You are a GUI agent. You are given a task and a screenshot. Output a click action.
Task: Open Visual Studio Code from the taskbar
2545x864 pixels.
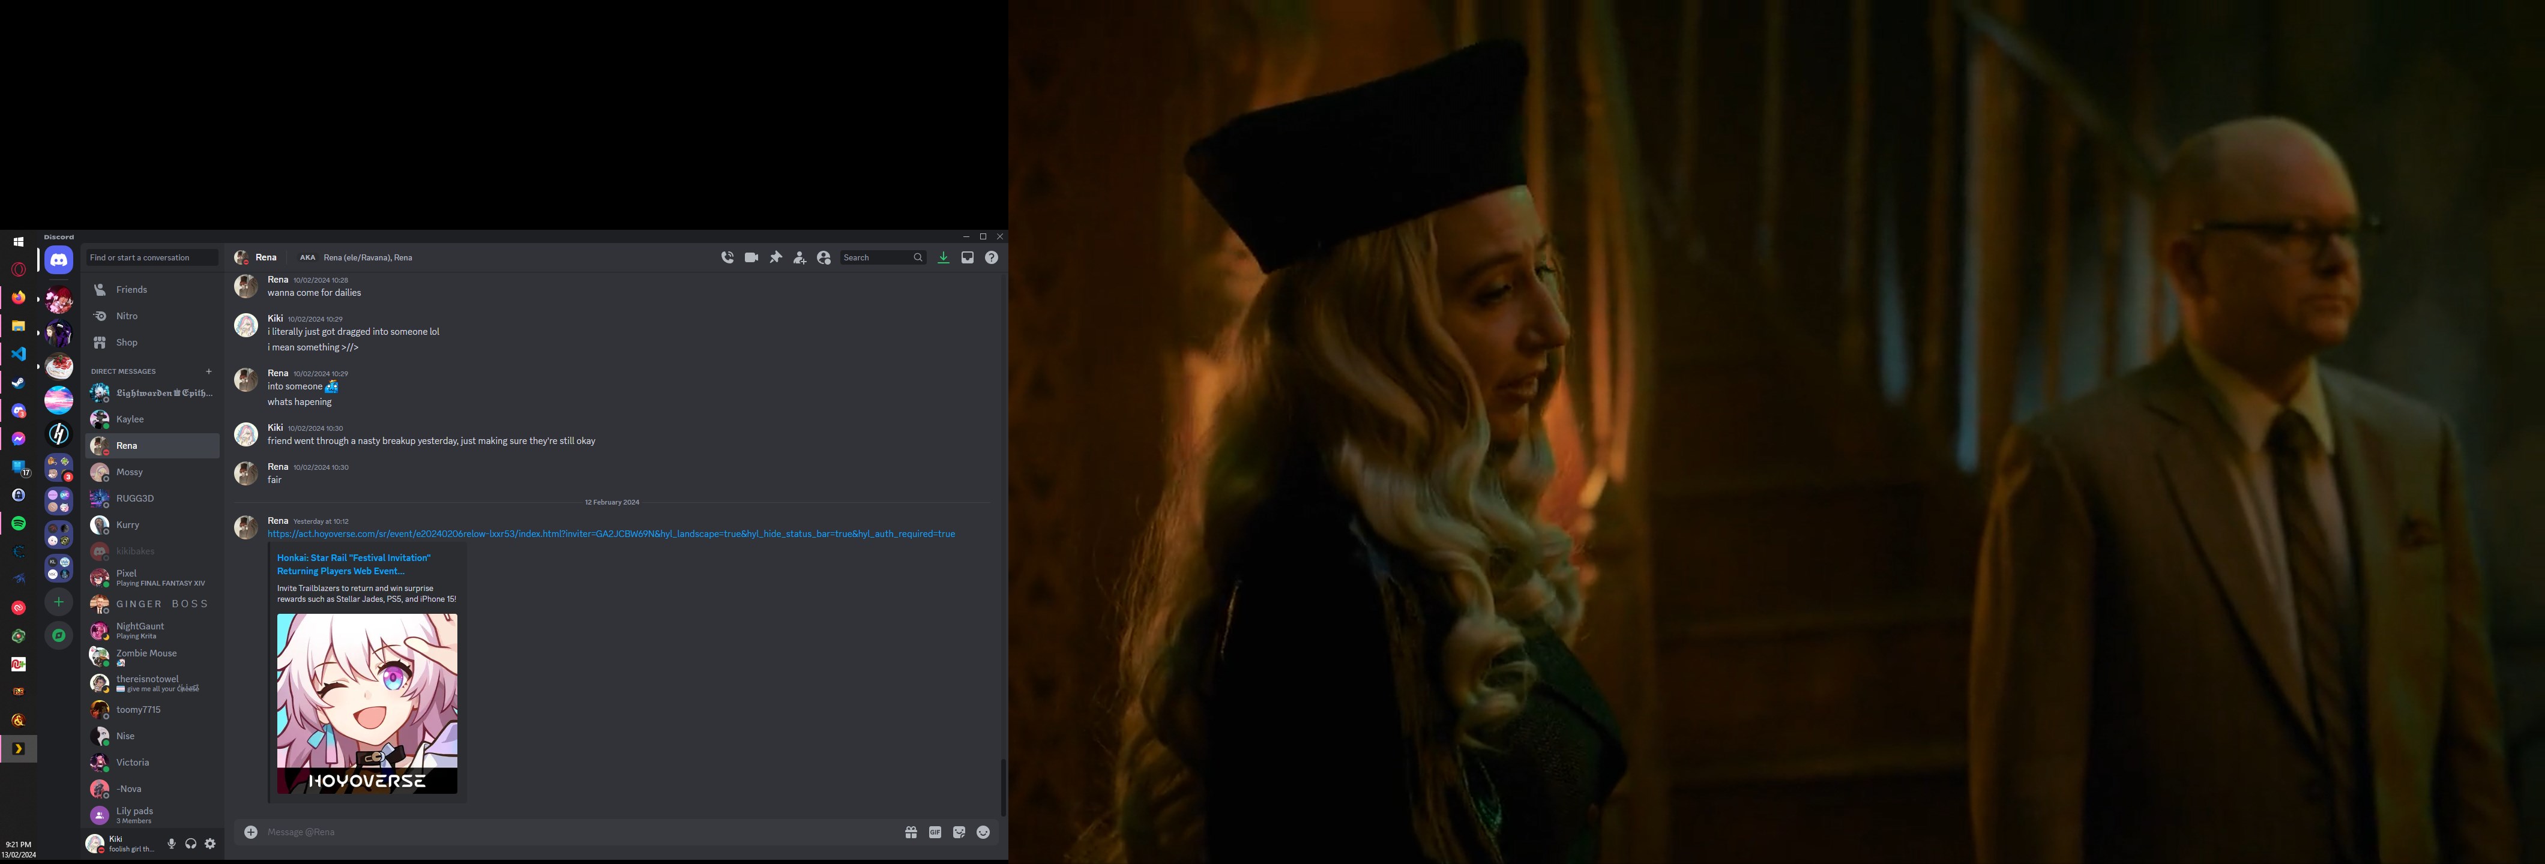click(18, 353)
